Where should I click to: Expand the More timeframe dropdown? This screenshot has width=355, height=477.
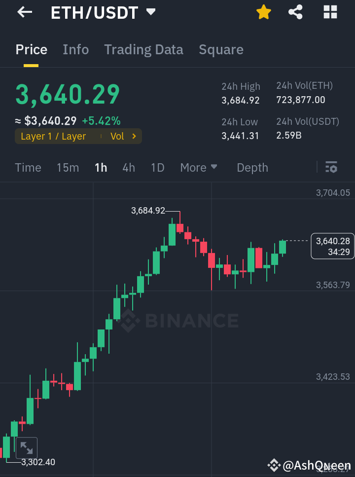pyautogui.click(x=199, y=167)
